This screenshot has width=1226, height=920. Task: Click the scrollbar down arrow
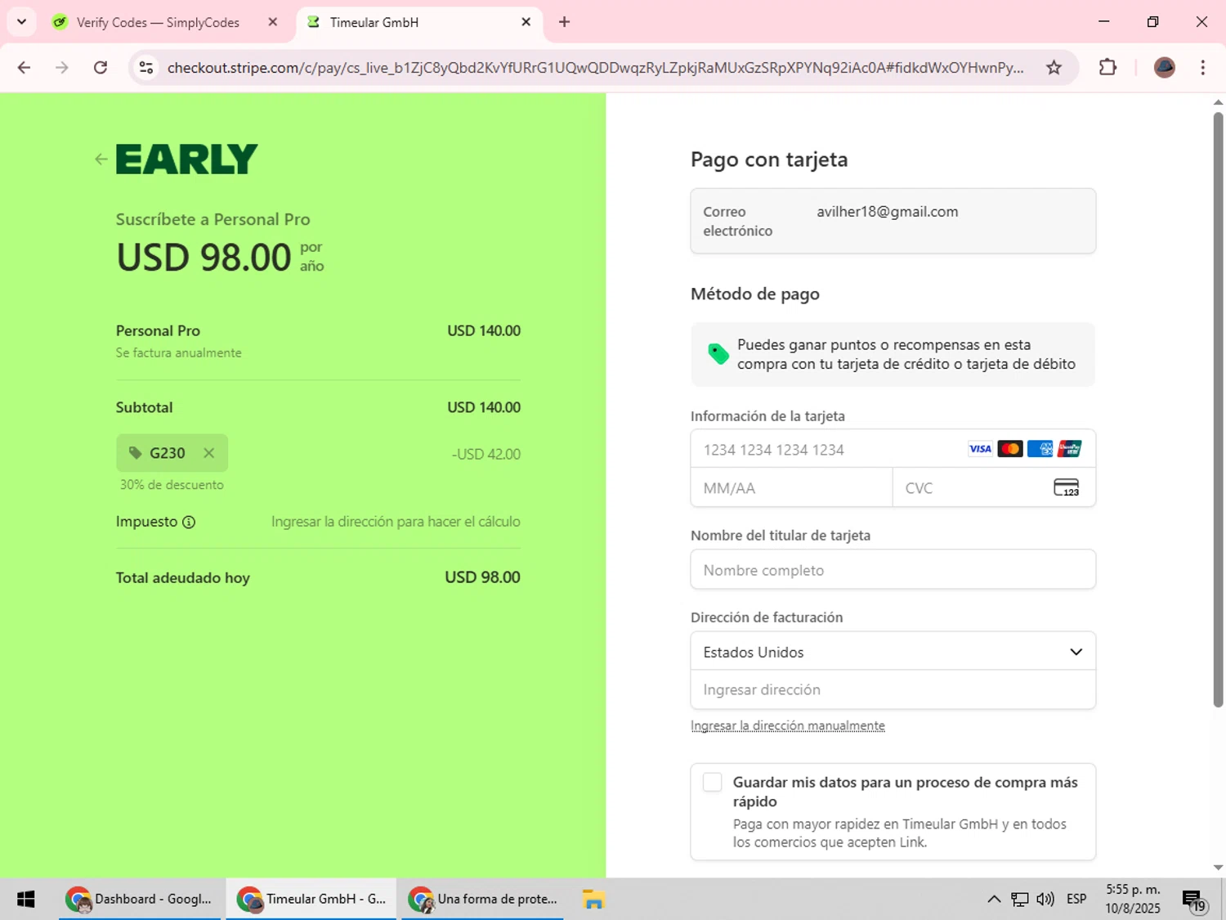pos(1218,868)
